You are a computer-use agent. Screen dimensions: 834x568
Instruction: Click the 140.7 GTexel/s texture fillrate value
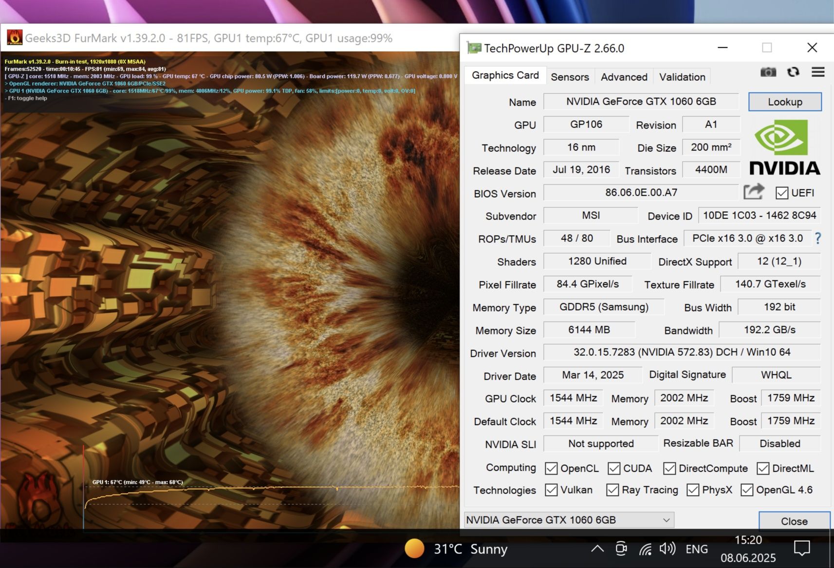pyautogui.click(x=770, y=284)
